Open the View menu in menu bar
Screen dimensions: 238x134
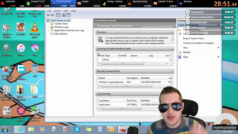tap(65, 11)
